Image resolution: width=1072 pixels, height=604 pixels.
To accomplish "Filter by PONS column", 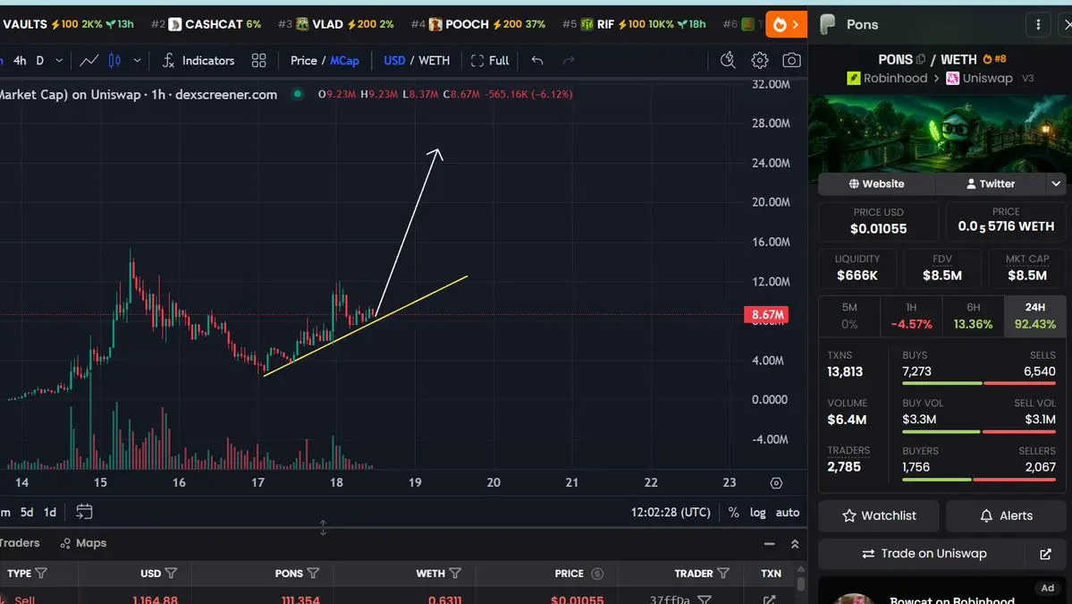I will (x=313, y=574).
